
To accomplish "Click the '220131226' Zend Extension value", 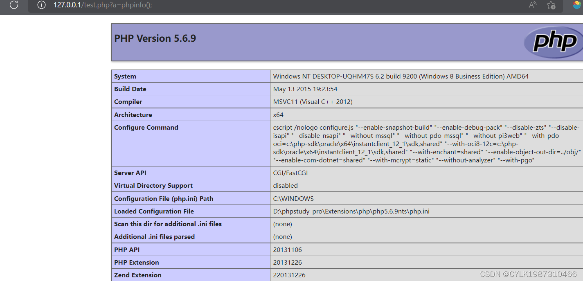I will pyautogui.click(x=289, y=275).
